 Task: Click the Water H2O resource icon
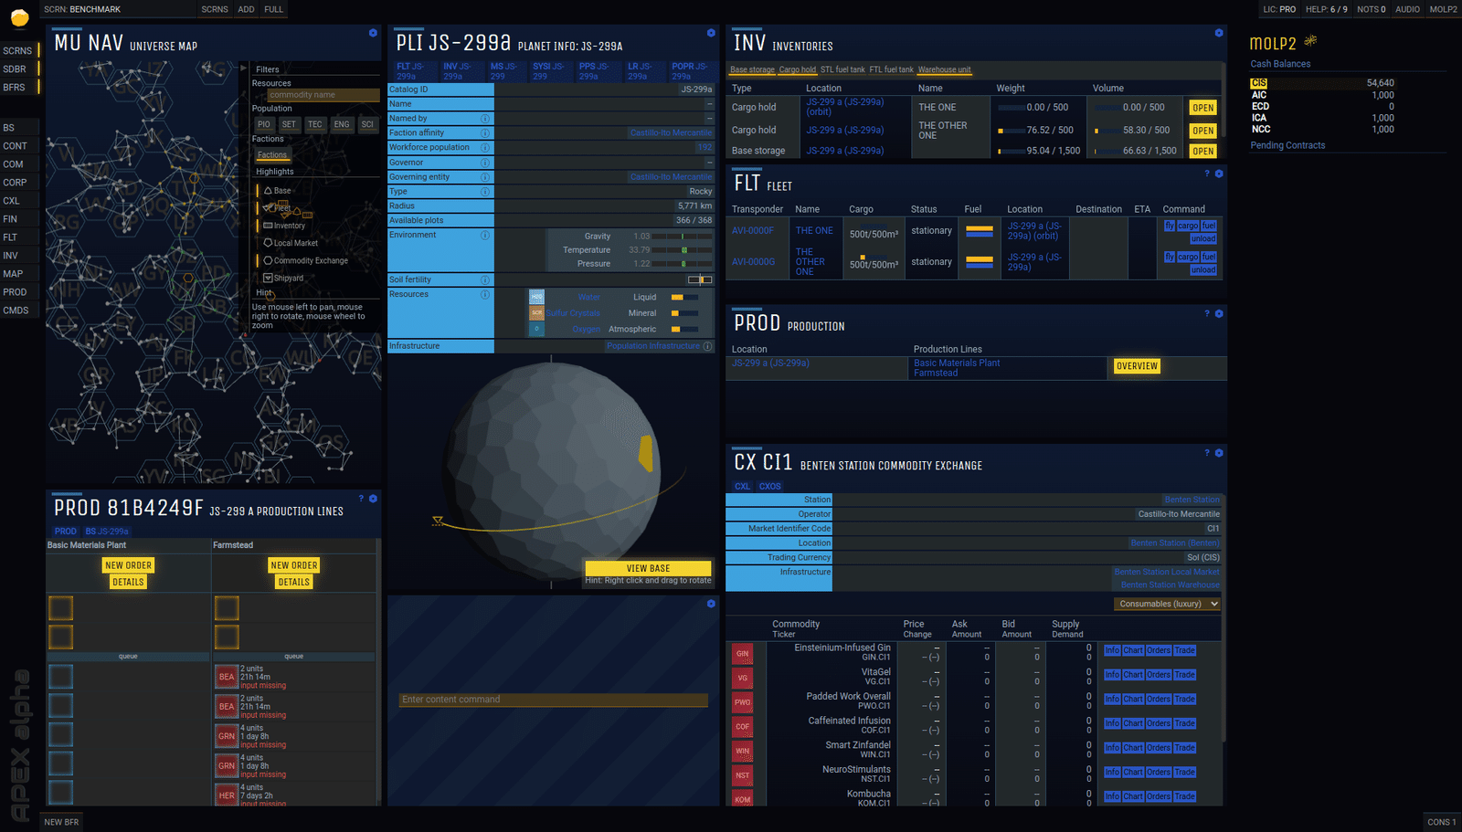click(536, 297)
